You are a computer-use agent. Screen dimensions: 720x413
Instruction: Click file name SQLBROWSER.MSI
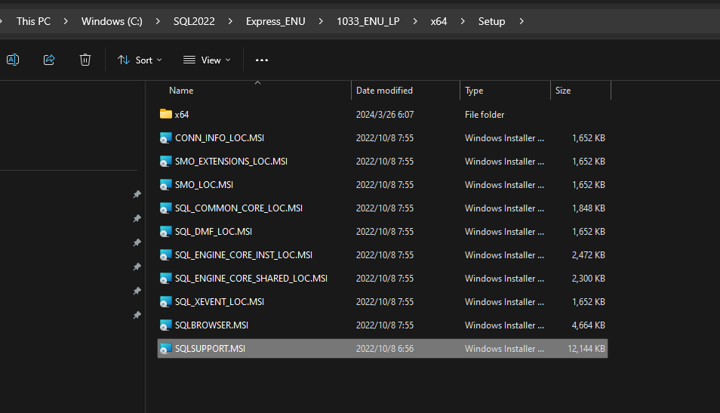pos(211,325)
